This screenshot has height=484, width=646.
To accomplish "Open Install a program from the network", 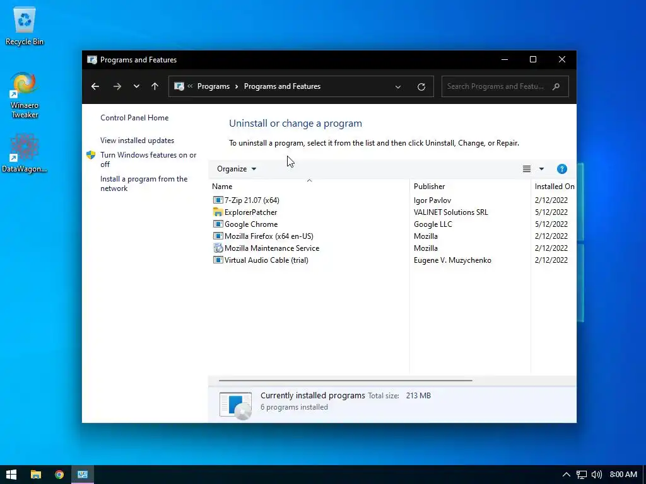I will 144,183.
